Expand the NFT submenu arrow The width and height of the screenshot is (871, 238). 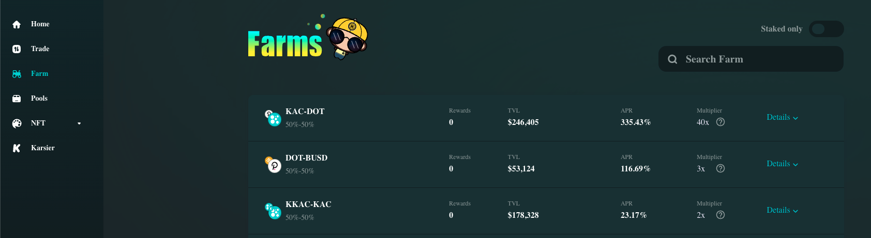coord(79,123)
